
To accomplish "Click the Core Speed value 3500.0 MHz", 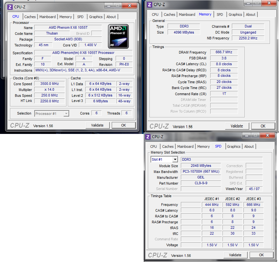I will tap(49, 84).
